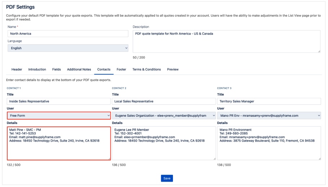Open Contact 1 User dropdown

pyautogui.click(x=59, y=116)
